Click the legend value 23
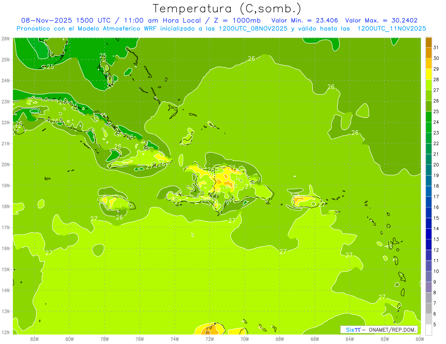 [436, 133]
